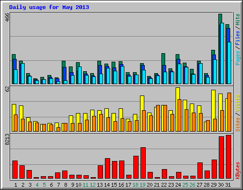The height and width of the screenshot is (190, 243).
Task: Click the "15" day label on x-axis
Action: tap(114, 185)
